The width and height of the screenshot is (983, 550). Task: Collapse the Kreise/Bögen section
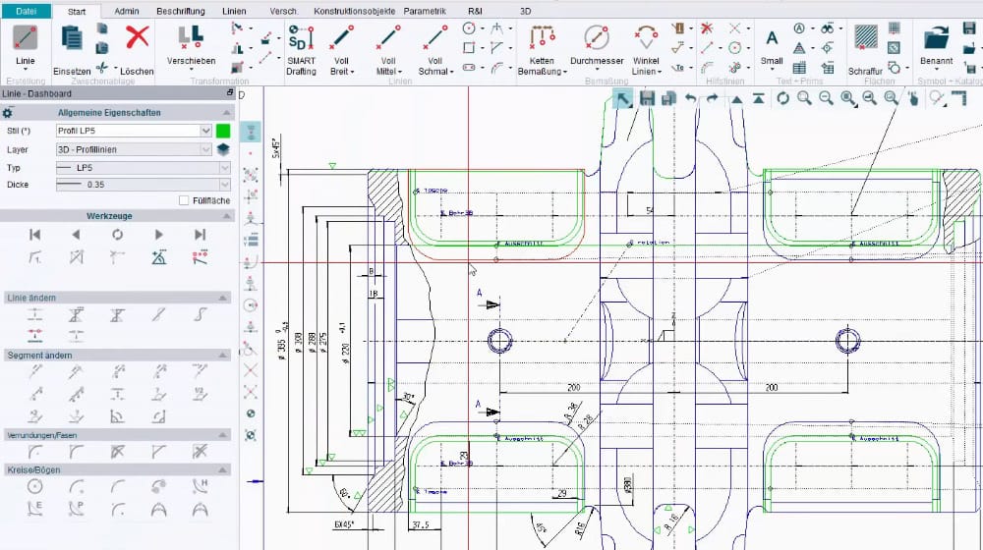click(223, 469)
